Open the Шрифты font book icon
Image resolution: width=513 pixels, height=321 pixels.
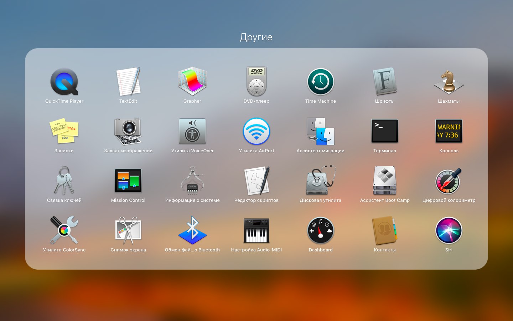pos(385,82)
